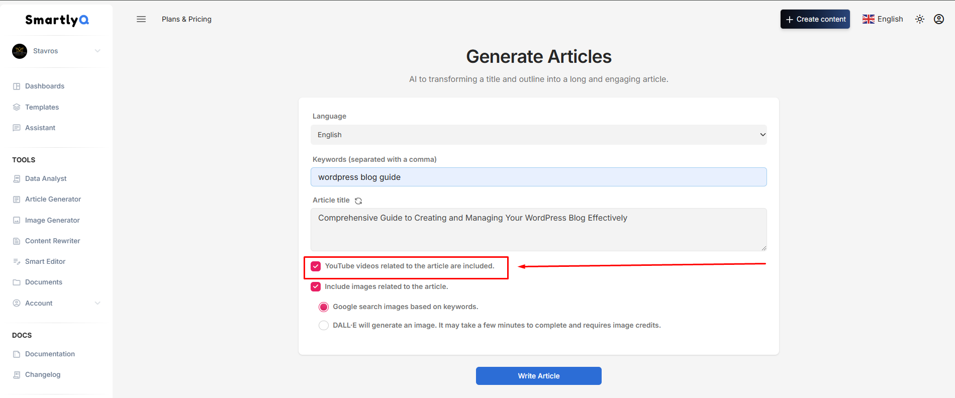This screenshot has height=398, width=955.
Task: Click the SmartlyQ logo
Action: [57, 20]
